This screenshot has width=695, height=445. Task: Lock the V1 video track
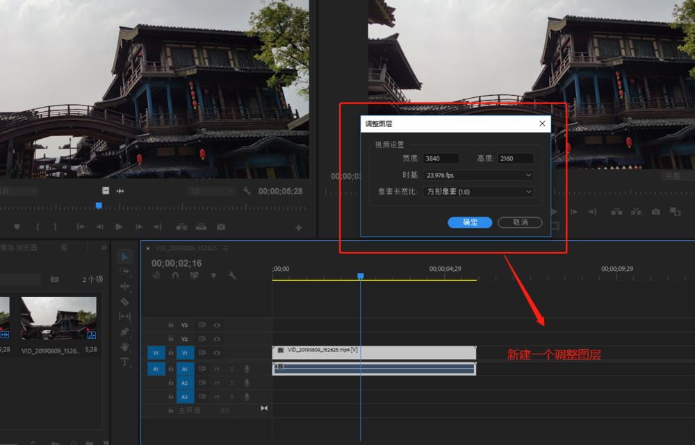click(170, 352)
